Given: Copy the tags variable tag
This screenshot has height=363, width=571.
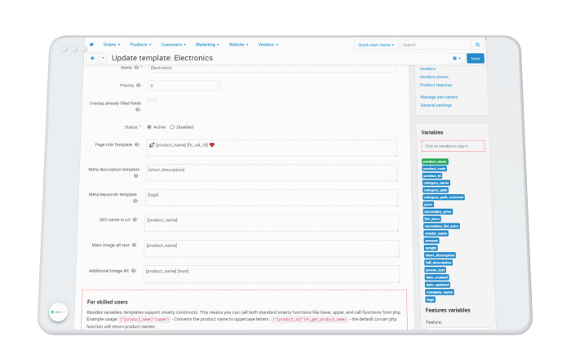Looking at the screenshot, I should pos(431,299).
